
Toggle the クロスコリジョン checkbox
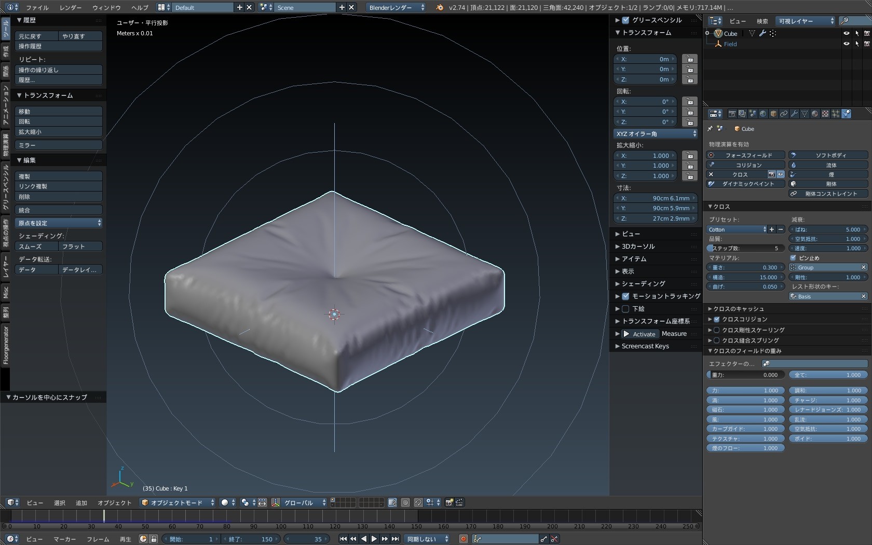click(717, 319)
